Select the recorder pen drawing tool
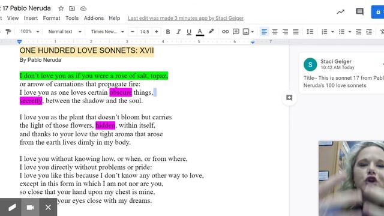 point(11,208)
